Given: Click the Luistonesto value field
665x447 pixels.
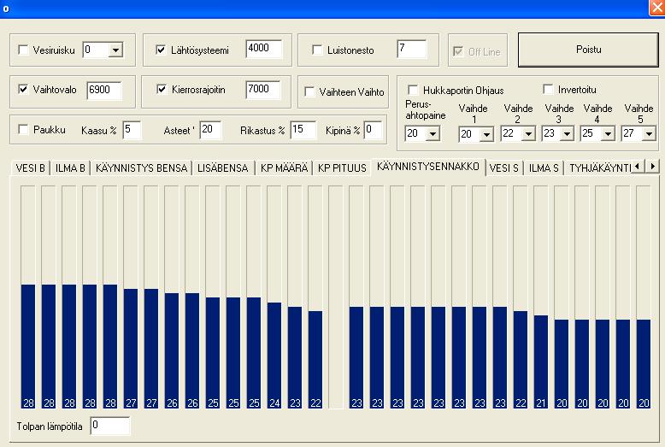Looking at the screenshot, I should tap(411, 49).
